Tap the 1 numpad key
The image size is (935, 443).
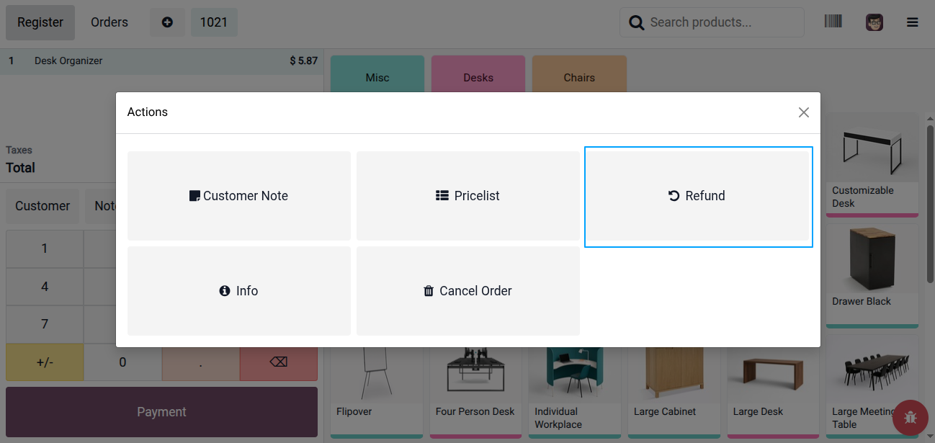tap(45, 249)
